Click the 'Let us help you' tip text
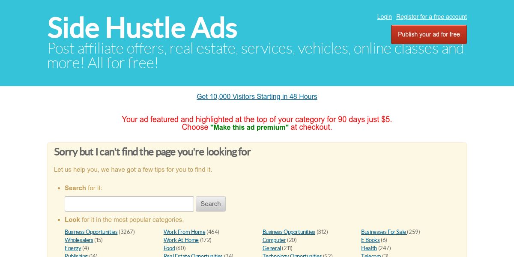This screenshot has width=514, height=257. 133,170
